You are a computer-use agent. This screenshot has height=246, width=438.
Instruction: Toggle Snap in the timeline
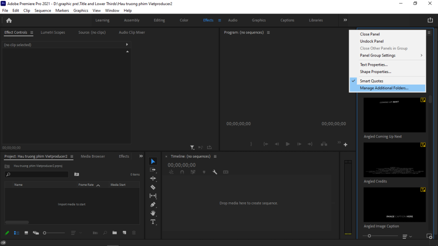click(x=182, y=172)
